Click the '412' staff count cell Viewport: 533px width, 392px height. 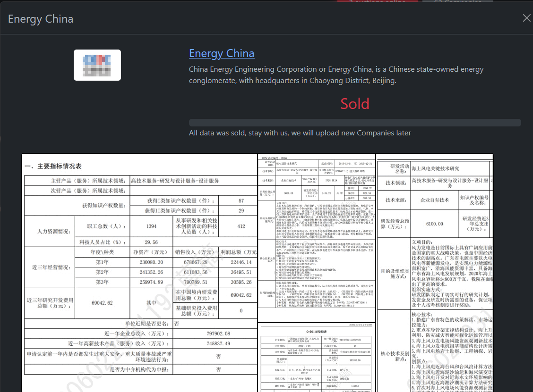241,226
